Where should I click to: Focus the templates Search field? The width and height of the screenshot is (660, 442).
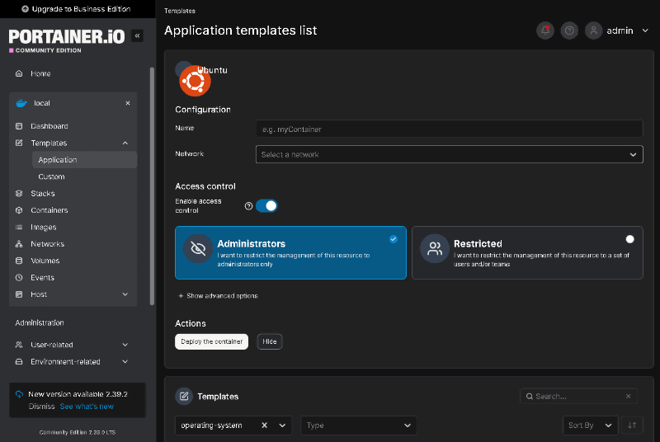click(578, 396)
